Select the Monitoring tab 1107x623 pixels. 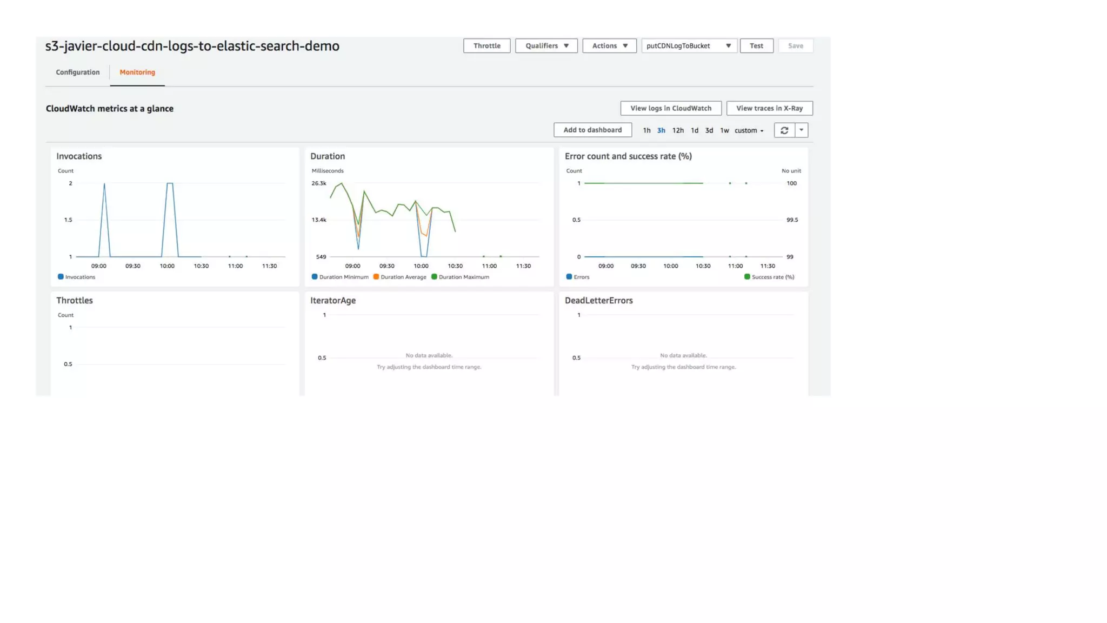[x=137, y=72]
